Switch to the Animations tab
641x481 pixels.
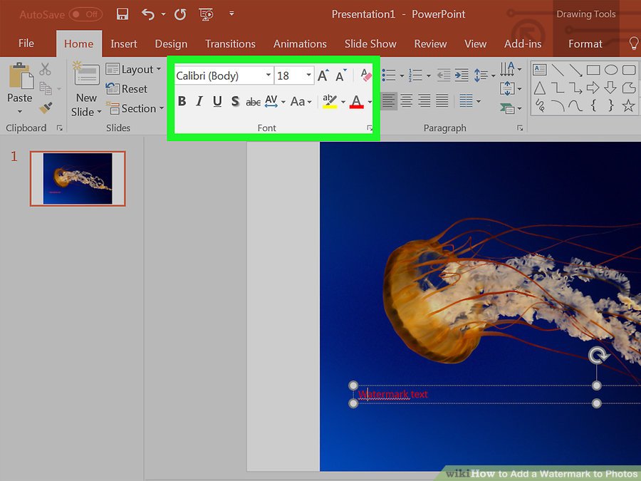coord(300,43)
